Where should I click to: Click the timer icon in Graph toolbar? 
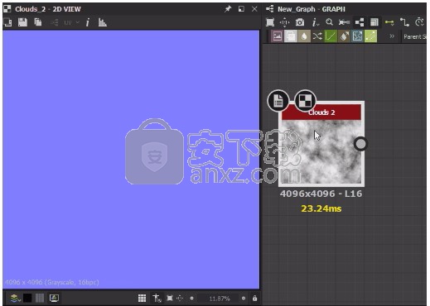[419, 22]
